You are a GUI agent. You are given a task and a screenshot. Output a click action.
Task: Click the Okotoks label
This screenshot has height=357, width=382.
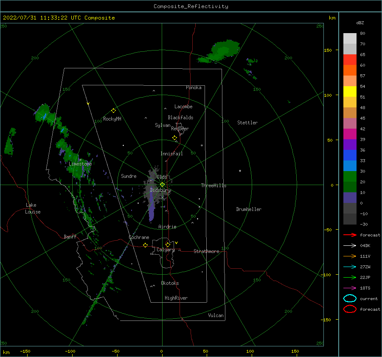(x=170, y=283)
